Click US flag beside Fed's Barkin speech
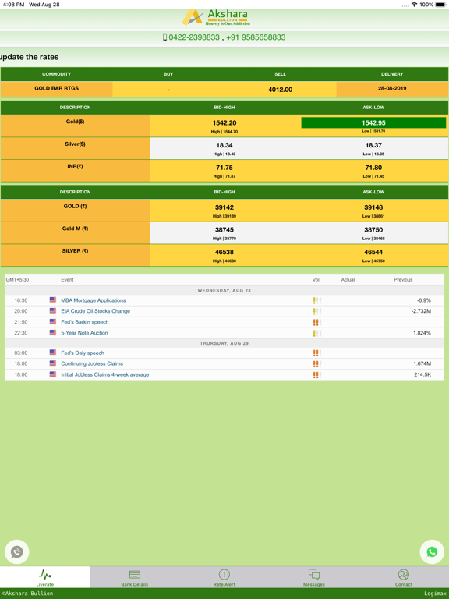The image size is (449, 599). [x=53, y=321]
